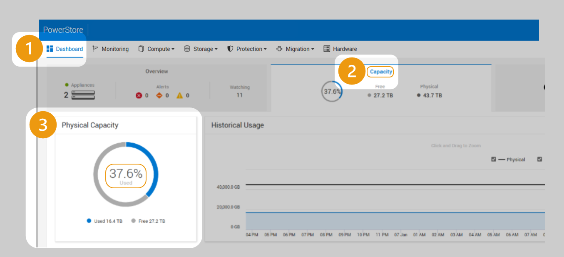Screen dimensions: 564x257
Task: Click the major alerts orange diamond icon
Action: point(159,95)
